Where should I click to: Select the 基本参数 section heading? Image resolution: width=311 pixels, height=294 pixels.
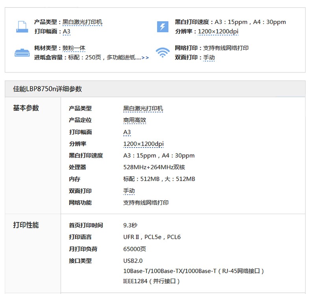click(x=26, y=108)
